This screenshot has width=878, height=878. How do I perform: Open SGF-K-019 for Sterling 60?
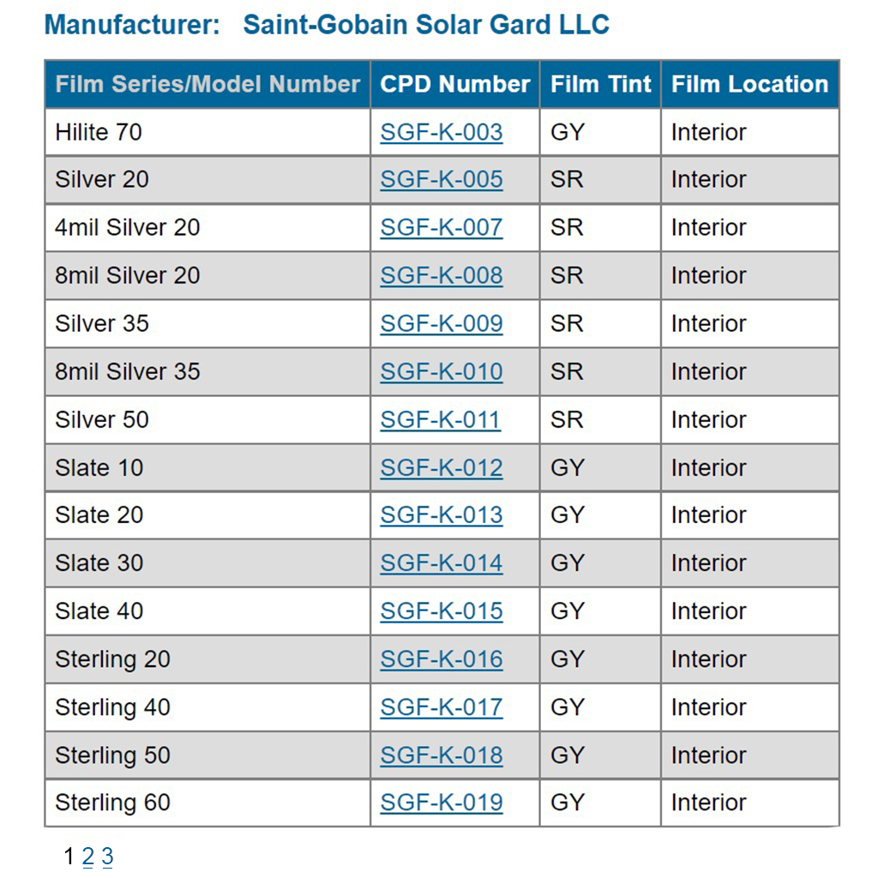point(442,803)
